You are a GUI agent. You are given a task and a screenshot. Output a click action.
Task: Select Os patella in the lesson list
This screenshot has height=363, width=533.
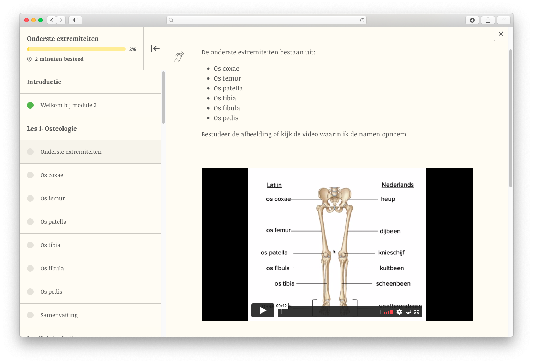coord(53,222)
